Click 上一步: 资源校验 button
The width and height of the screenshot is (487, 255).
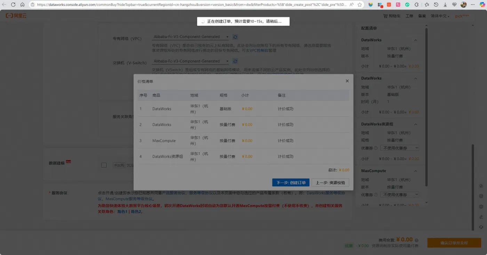click(330, 183)
